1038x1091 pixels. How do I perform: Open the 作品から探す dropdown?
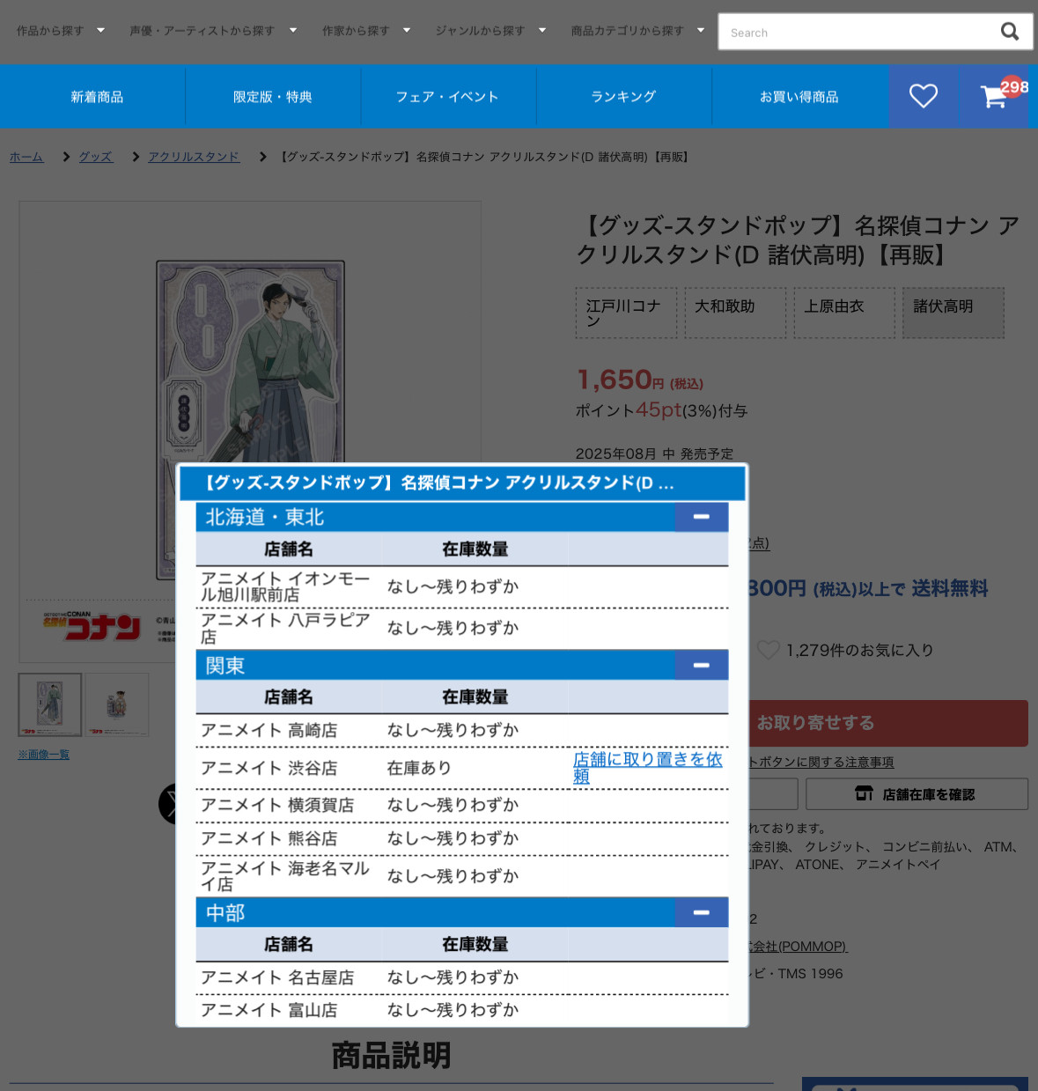coord(61,31)
